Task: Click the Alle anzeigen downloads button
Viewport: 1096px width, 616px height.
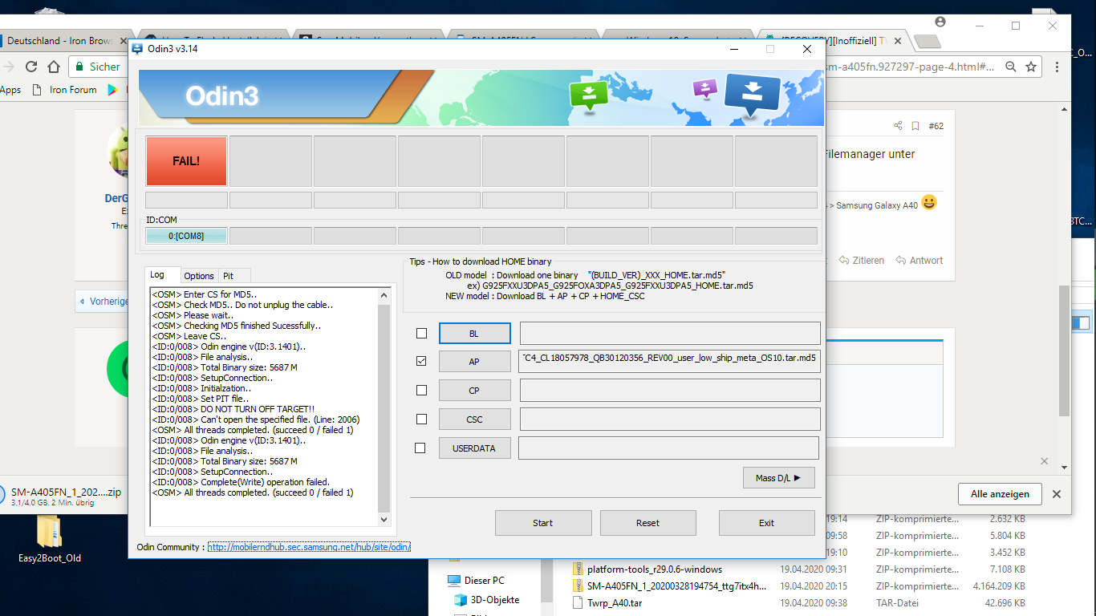Action: tap(1000, 494)
